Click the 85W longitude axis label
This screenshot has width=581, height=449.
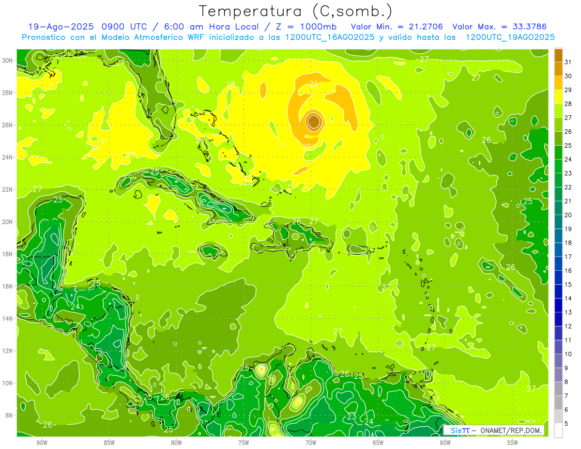pos(109,443)
